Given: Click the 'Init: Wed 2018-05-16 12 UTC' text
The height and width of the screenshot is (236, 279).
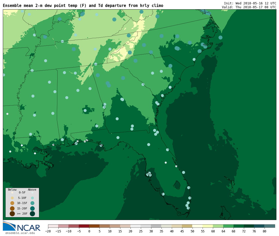Looking at the screenshot, I should (250, 3).
